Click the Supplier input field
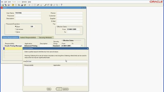The height and width of the screenshot is (92, 164). (x=69, y=18)
